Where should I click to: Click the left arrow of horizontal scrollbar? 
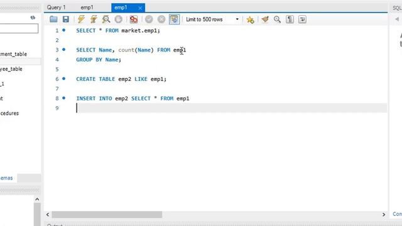tap(48, 215)
